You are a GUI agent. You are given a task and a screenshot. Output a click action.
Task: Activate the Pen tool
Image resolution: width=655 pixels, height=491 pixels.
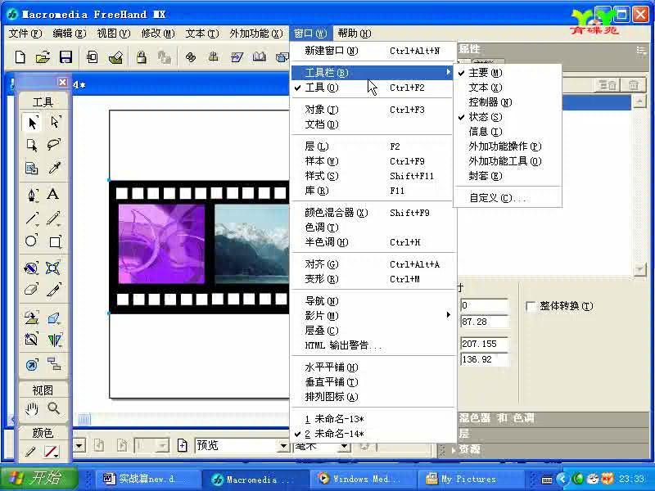[32, 195]
